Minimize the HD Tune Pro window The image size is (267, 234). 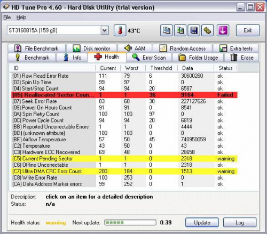240,7
